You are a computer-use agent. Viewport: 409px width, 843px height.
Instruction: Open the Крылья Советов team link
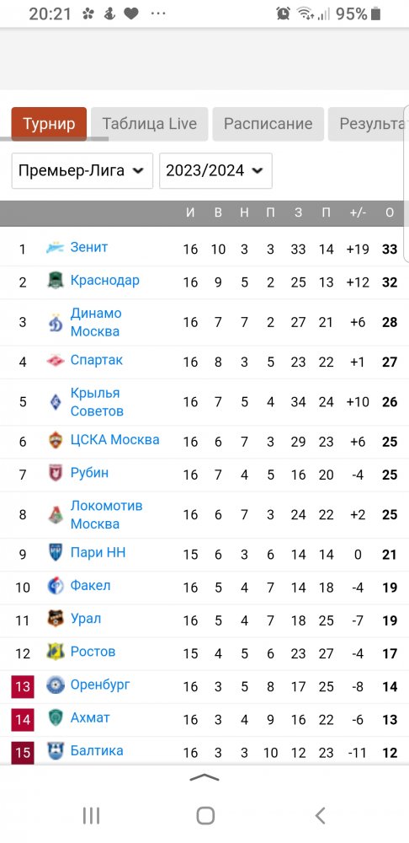point(97,401)
